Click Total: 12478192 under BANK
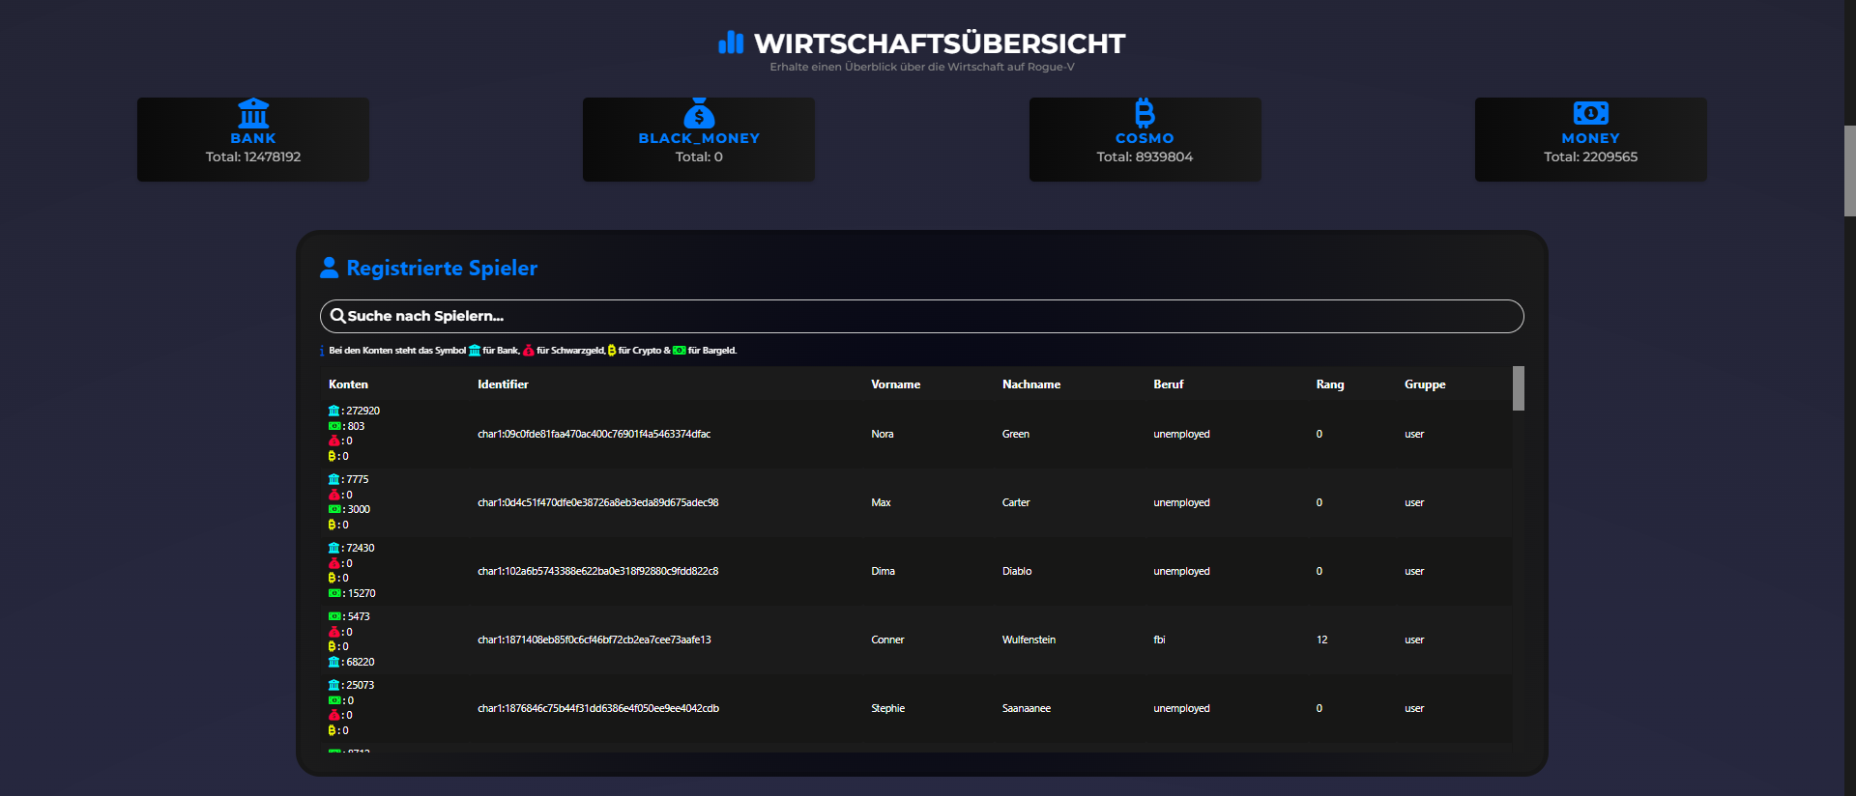The height and width of the screenshot is (796, 1856). 253,156
